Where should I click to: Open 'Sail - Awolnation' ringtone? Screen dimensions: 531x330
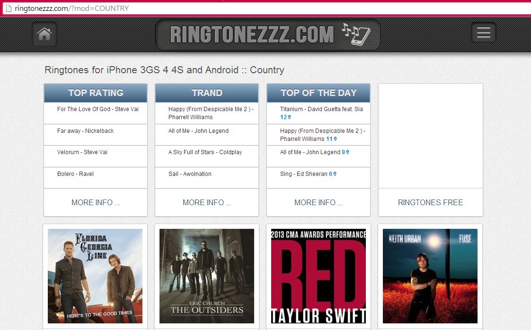pos(190,174)
